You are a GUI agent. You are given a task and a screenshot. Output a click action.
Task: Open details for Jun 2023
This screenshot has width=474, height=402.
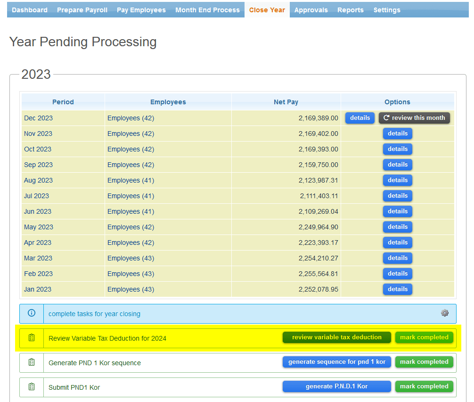(x=398, y=211)
